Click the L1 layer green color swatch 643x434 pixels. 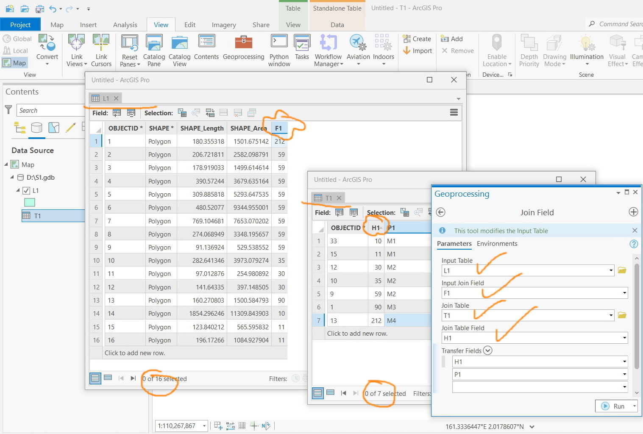coord(30,203)
